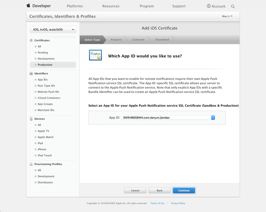Viewport: 266px width, 212px height.
Task: Show Pending certificates
Action: point(43,53)
